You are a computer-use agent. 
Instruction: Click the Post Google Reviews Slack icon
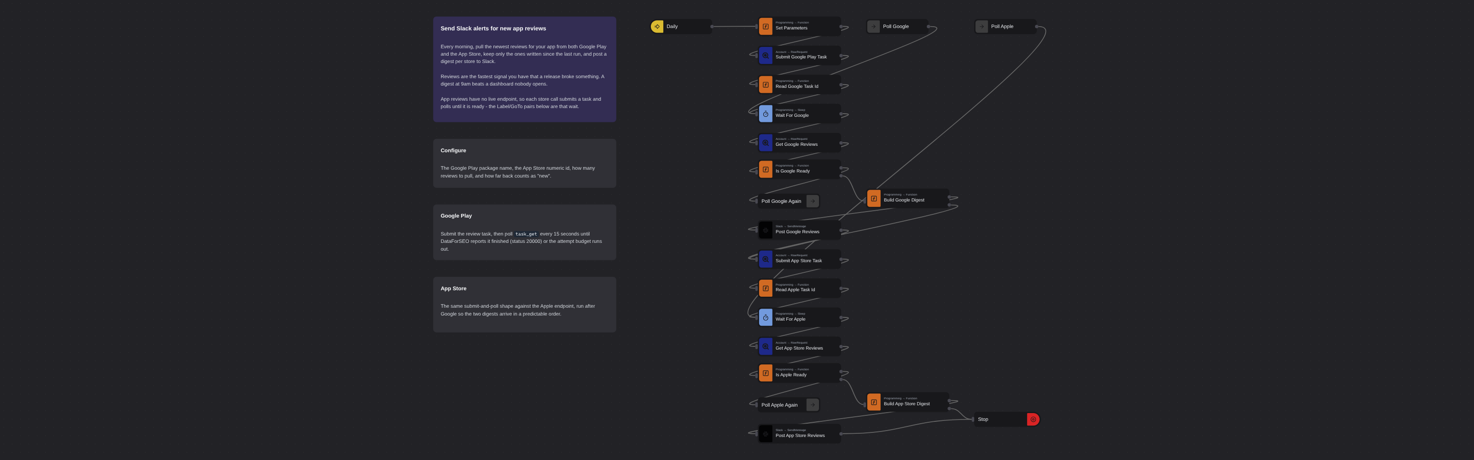pyautogui.click(x=766, y=230)
